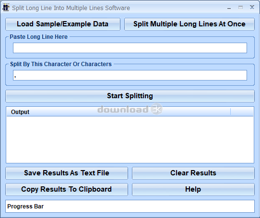
Task: Click inside the empty Output list area
Action: click(x=130, y=139)
